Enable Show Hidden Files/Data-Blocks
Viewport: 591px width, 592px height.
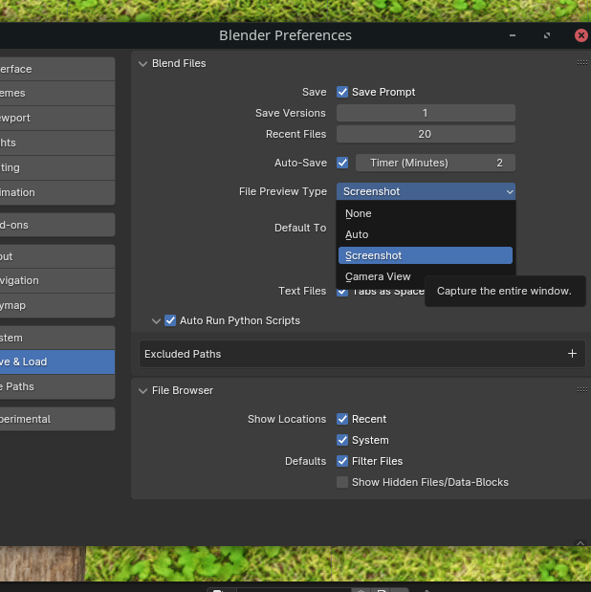coord(342,482)
